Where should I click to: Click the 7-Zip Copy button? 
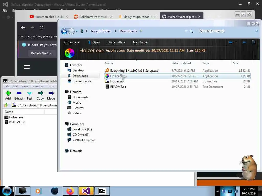40,95
